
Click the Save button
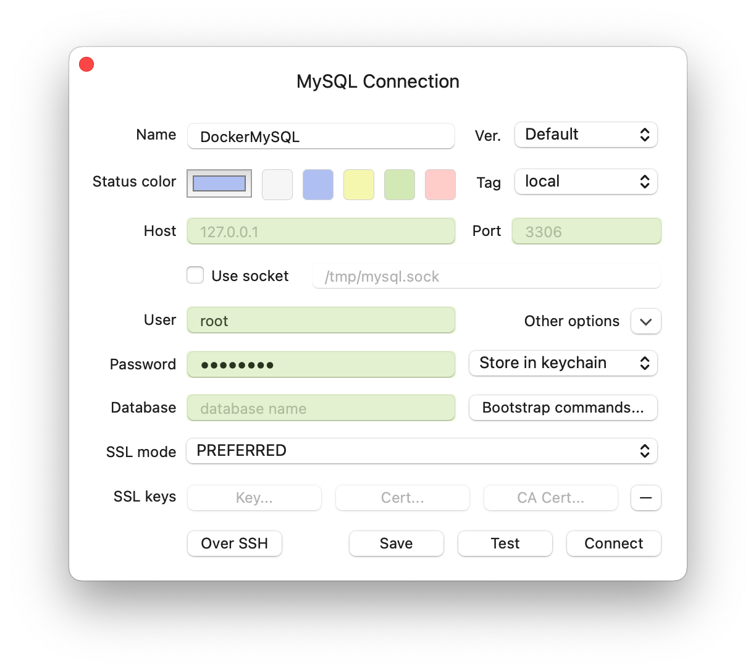click(397, 544)
